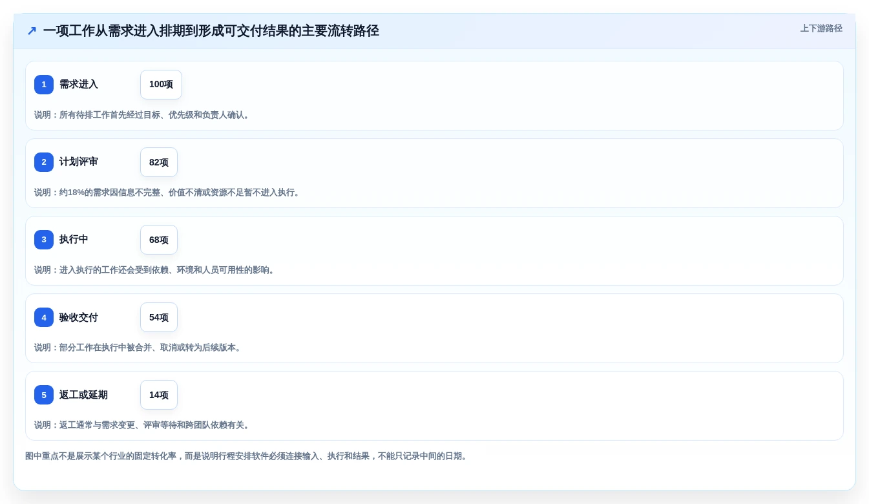The image size is (869, 504).
Task: Click the footer note 图中重点不是展示
Action: tap(247, 456)
